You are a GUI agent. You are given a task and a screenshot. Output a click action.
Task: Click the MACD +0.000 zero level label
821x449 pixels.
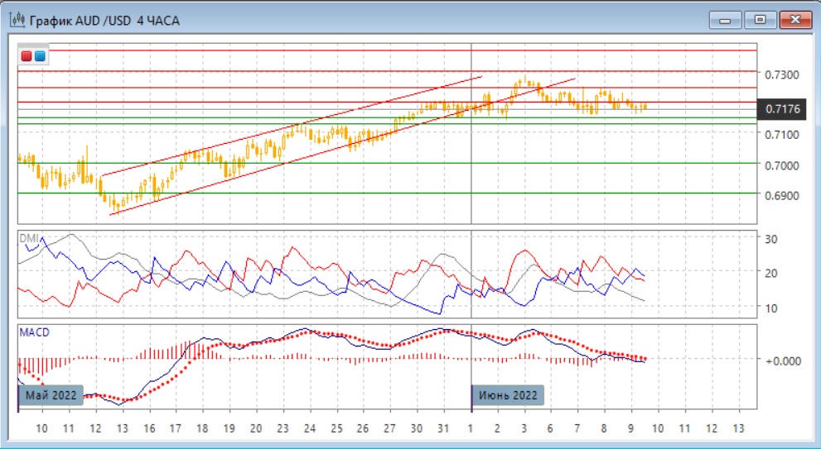pos(781,361)
